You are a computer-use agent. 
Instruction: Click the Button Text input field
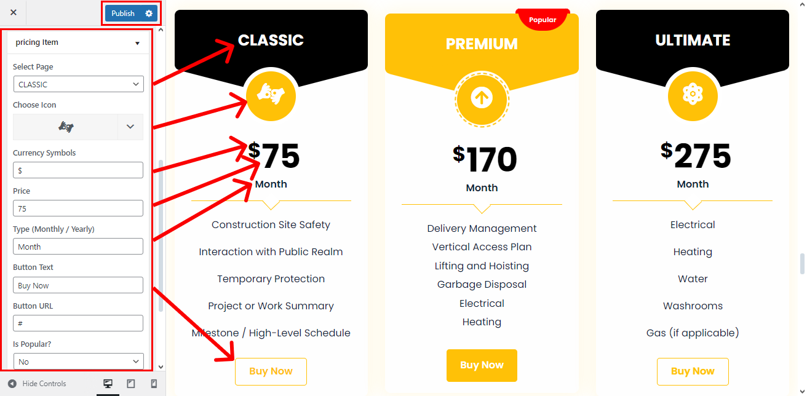click(x=78, y=285)
